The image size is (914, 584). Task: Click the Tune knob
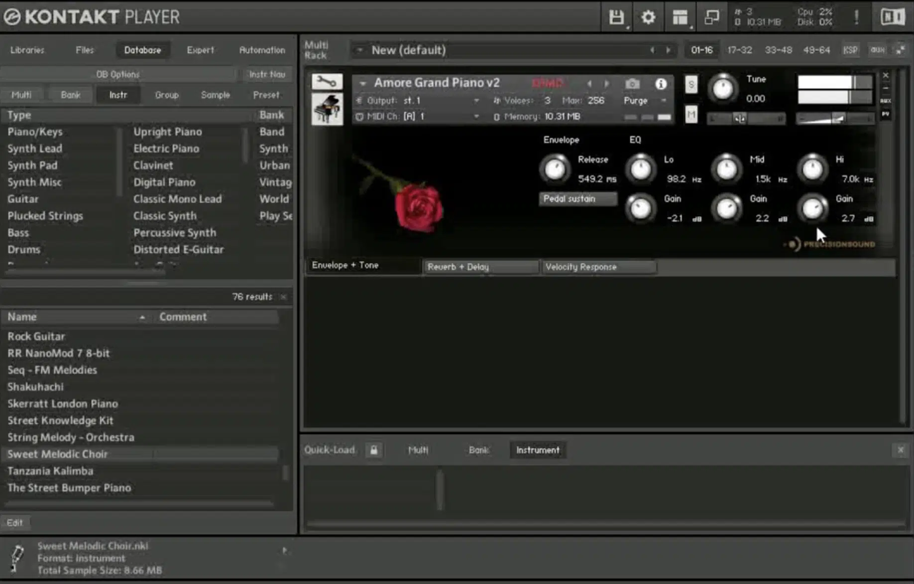point(722,89)
